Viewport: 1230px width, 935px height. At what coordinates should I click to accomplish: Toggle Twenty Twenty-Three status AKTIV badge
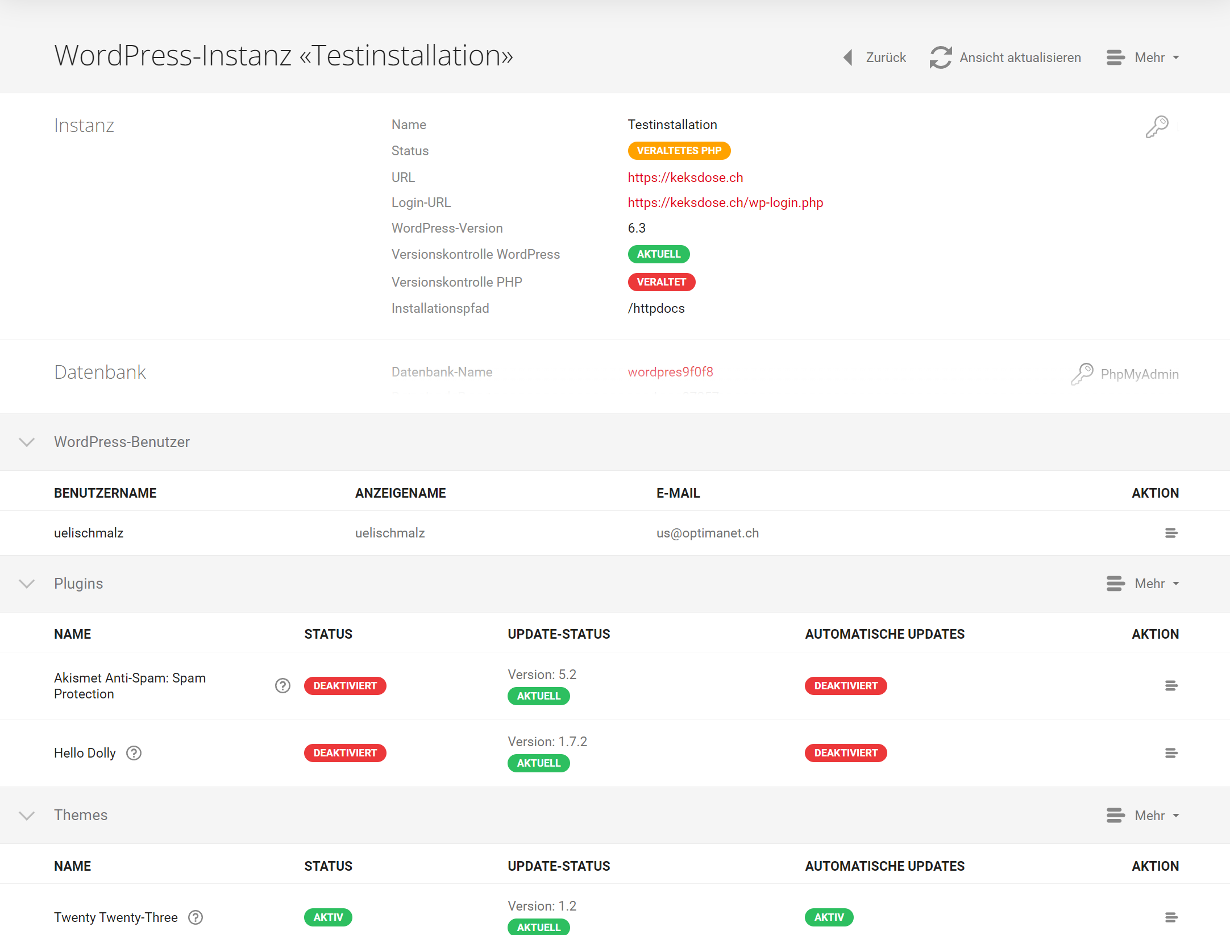tap(328, 917)
